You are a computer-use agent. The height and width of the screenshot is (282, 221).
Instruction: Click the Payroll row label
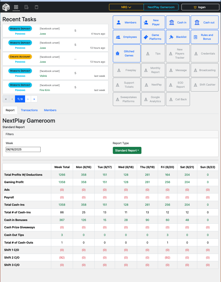(x=9, y=197)
